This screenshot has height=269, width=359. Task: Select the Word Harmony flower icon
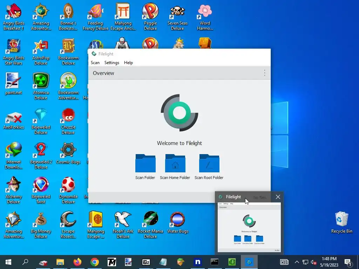(205, 17)
